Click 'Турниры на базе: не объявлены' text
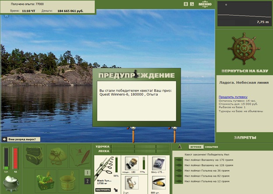This screenshot has width=273, height=194. pos(241,111)
